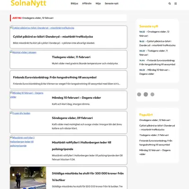Go to SolnaNytt homepage logo

[28, 3]
